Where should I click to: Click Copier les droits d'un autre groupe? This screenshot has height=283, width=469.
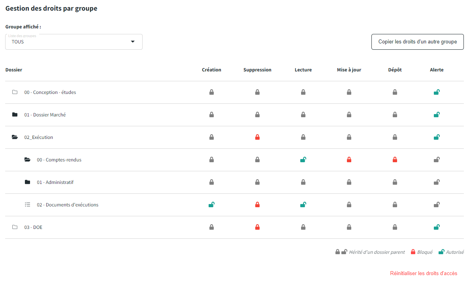pyautogui.click(x=417, y=42)
